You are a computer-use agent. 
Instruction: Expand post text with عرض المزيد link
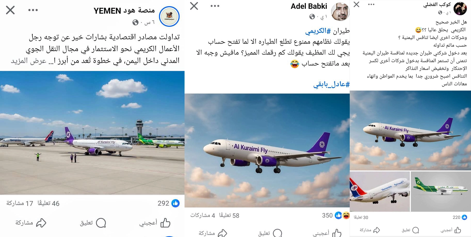tap(29, 61)
